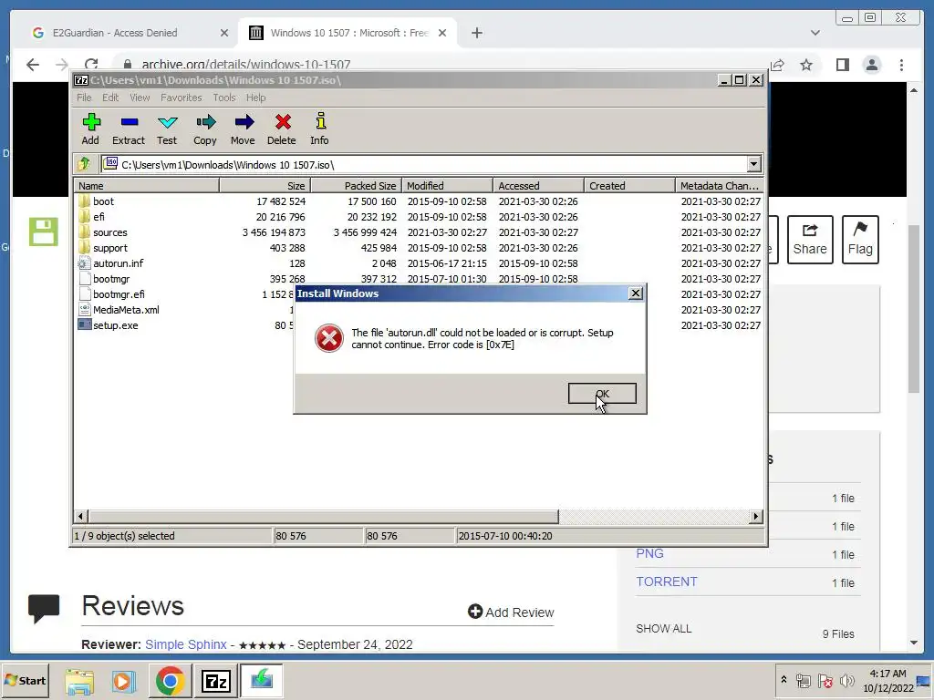Image resolution: width=934 pixels, height=700 pixels.
Task: Click the browser page vertical scrollbar
Action: (x=914, y=310)
